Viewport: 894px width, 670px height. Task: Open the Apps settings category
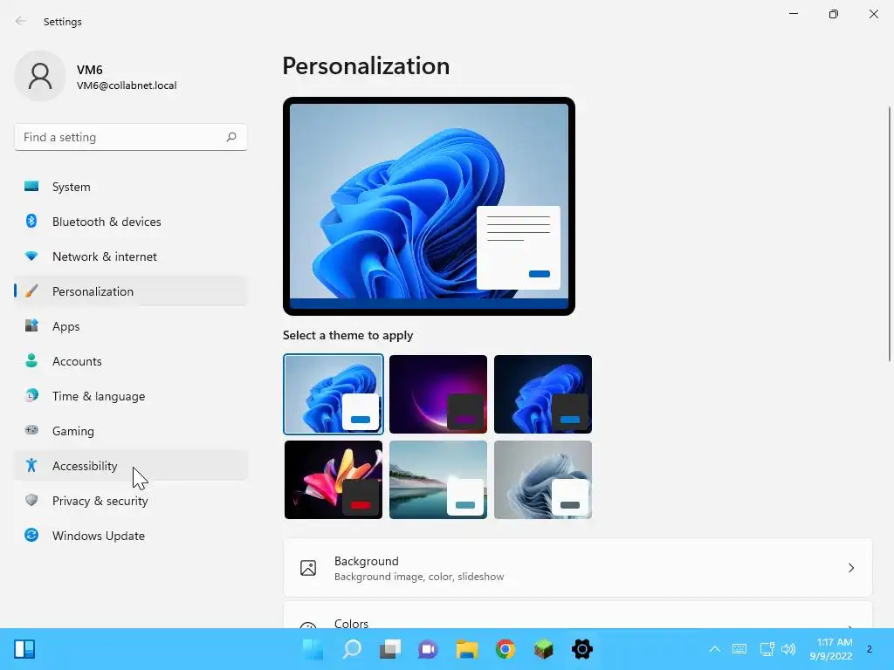[x=131, y=326]
